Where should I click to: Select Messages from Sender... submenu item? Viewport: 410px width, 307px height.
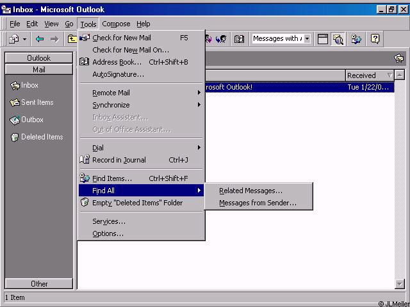click(259, 203)
